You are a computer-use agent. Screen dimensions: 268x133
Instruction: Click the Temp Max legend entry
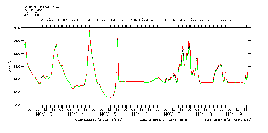coord(163,120)
